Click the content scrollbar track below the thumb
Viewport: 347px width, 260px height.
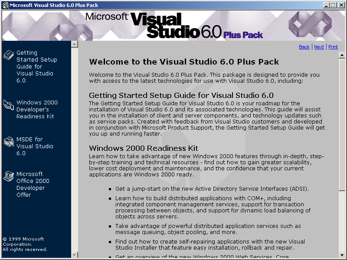342,221
